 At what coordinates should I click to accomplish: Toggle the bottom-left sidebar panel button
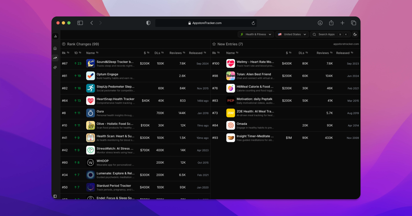point(55,196)
